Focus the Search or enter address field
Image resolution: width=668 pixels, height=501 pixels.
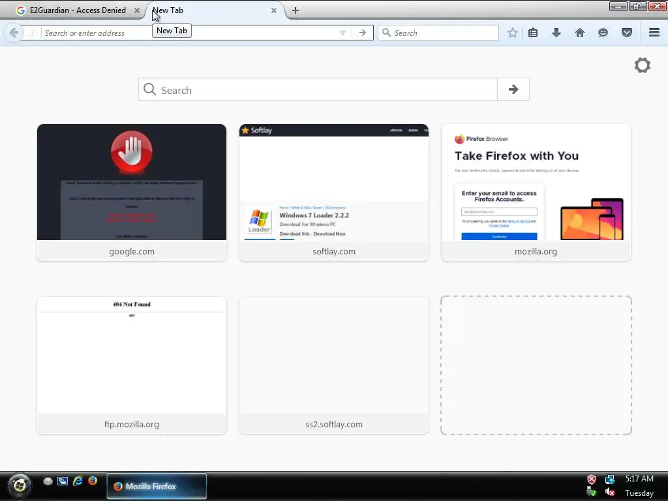click(187, 33)
